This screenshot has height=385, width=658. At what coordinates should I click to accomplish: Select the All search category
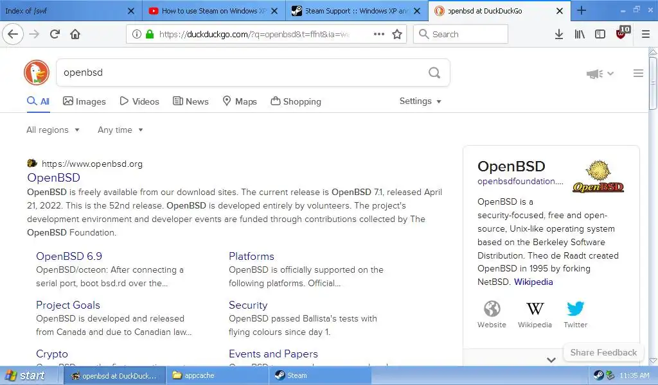tap(38, 101)
